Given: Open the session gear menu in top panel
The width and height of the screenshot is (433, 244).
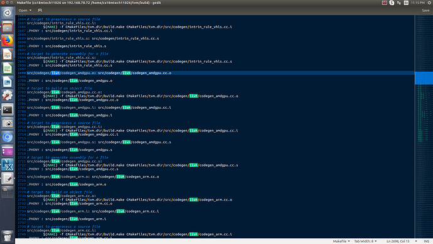Looking at the screenshot, I should tap(430, 3).
